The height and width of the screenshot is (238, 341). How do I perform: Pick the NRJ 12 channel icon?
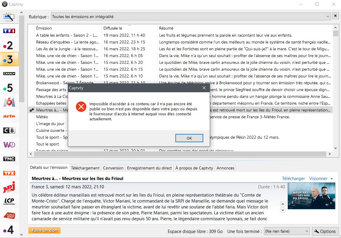(x=9, y=187)
